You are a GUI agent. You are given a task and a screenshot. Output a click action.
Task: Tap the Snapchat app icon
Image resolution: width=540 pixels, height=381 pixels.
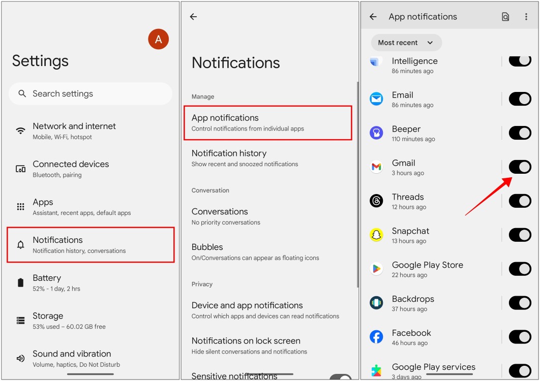click(376, 235)
